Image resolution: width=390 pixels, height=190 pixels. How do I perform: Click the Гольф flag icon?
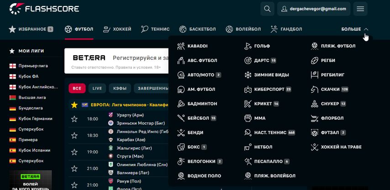248,46
